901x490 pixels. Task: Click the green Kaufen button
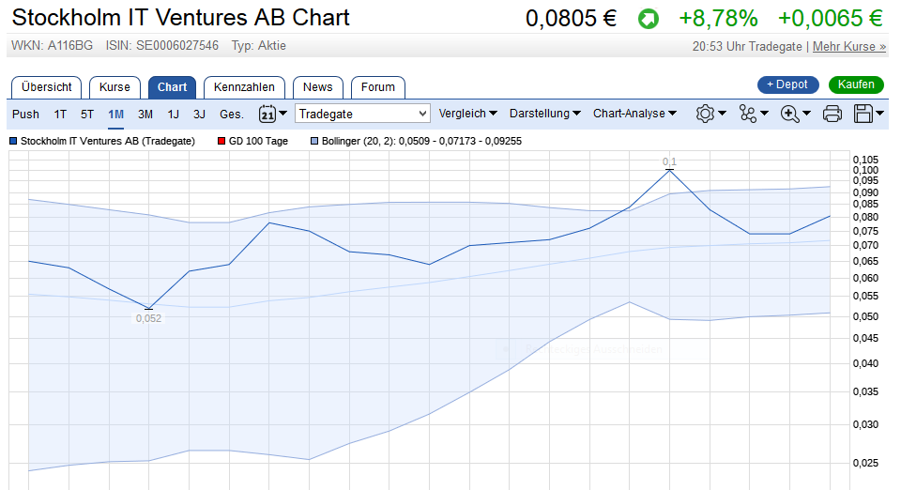pos(856,84)
